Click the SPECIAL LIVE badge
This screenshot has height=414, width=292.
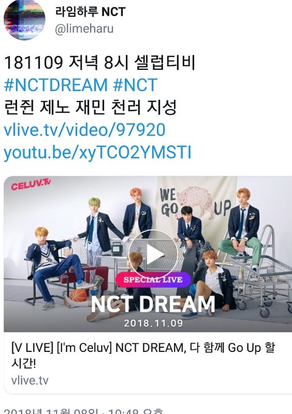pos(153,280)
